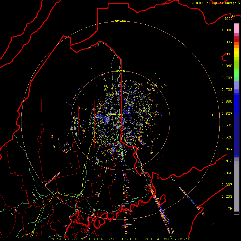Click the 0.840 scale value

point(227,66)
